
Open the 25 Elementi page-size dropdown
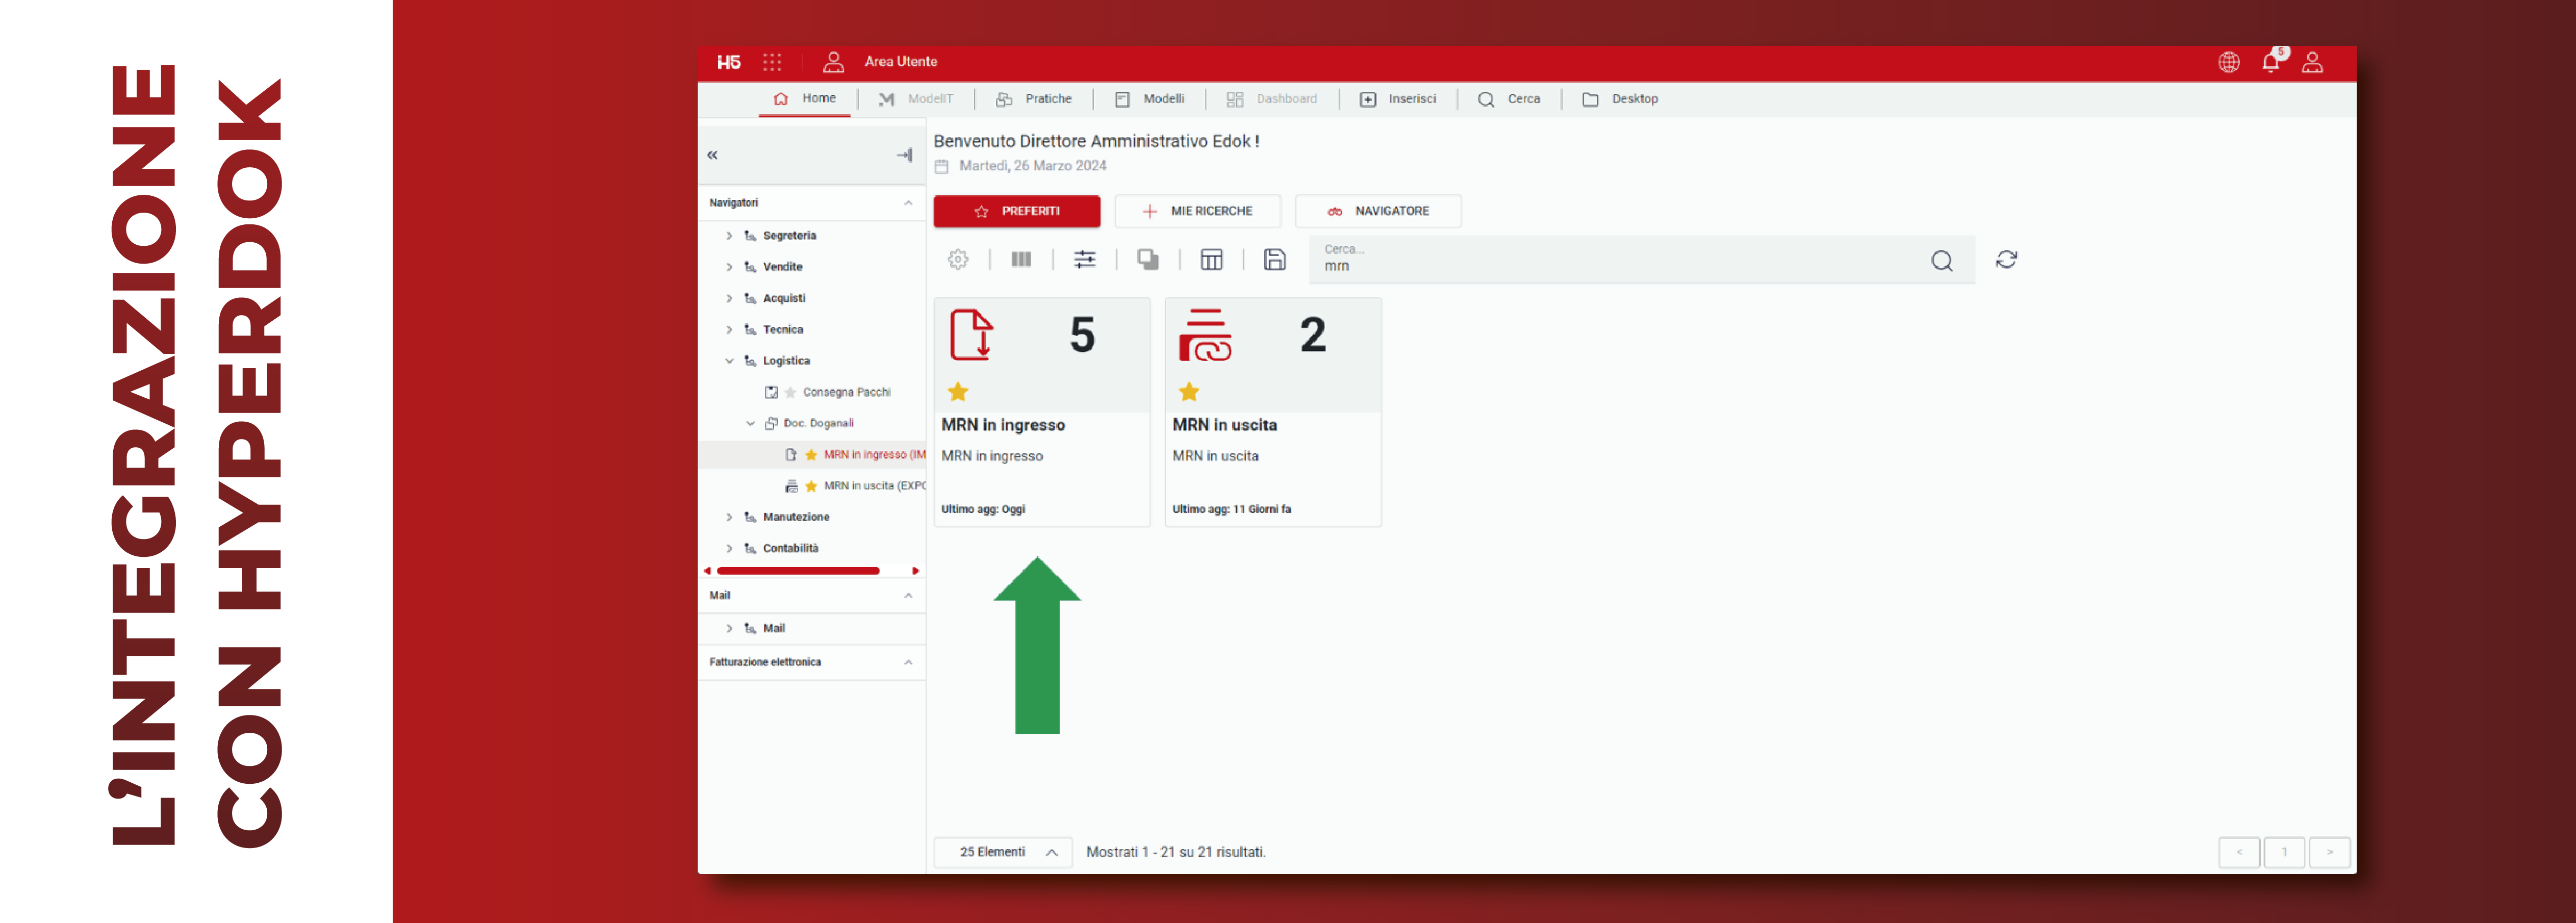pos(1003,852)
